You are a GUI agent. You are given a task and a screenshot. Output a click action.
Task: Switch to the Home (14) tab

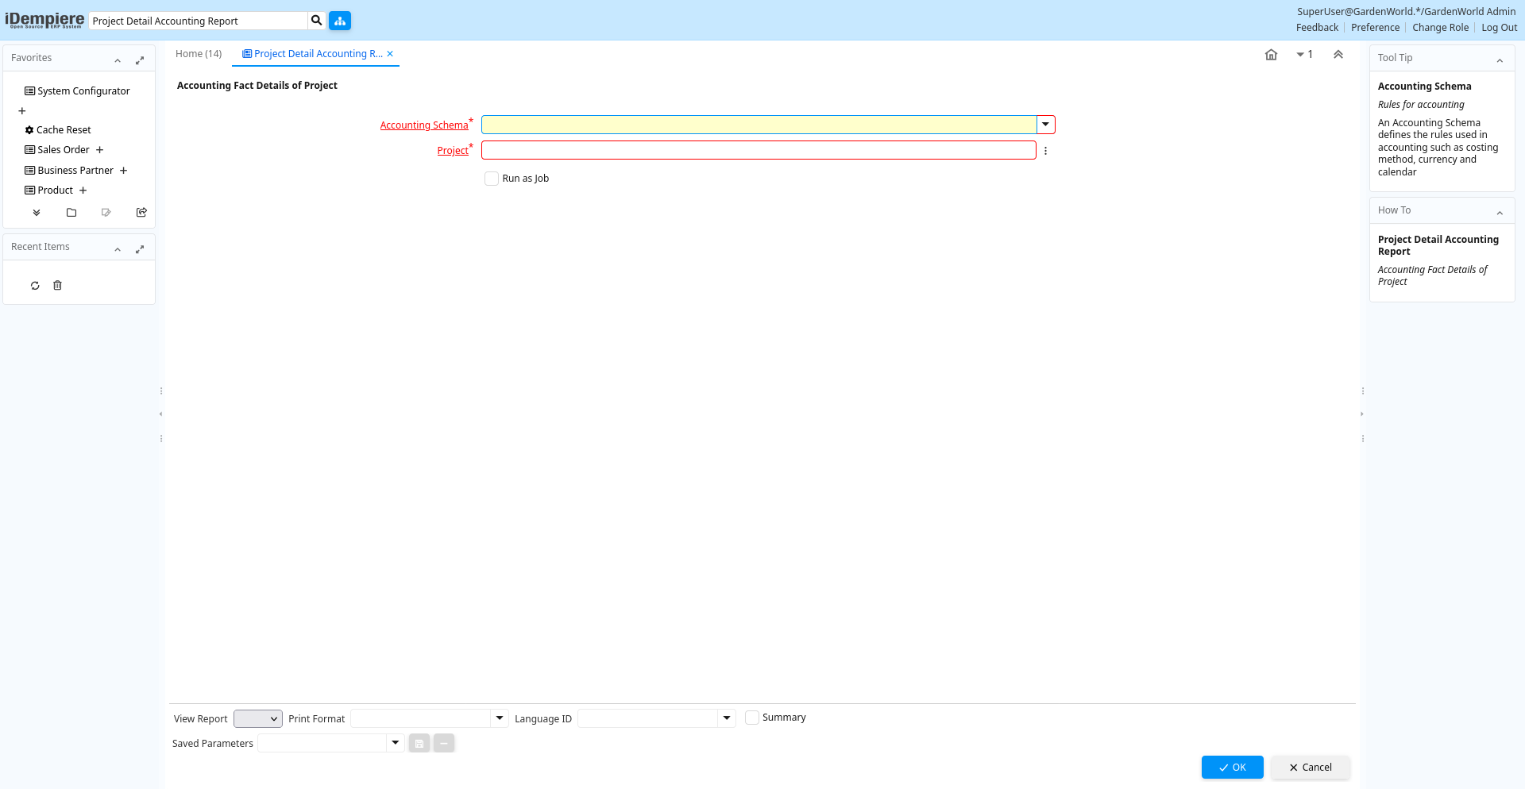tap(199, 54)
